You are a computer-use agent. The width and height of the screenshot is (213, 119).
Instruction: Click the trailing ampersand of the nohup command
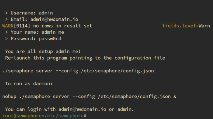175,97
